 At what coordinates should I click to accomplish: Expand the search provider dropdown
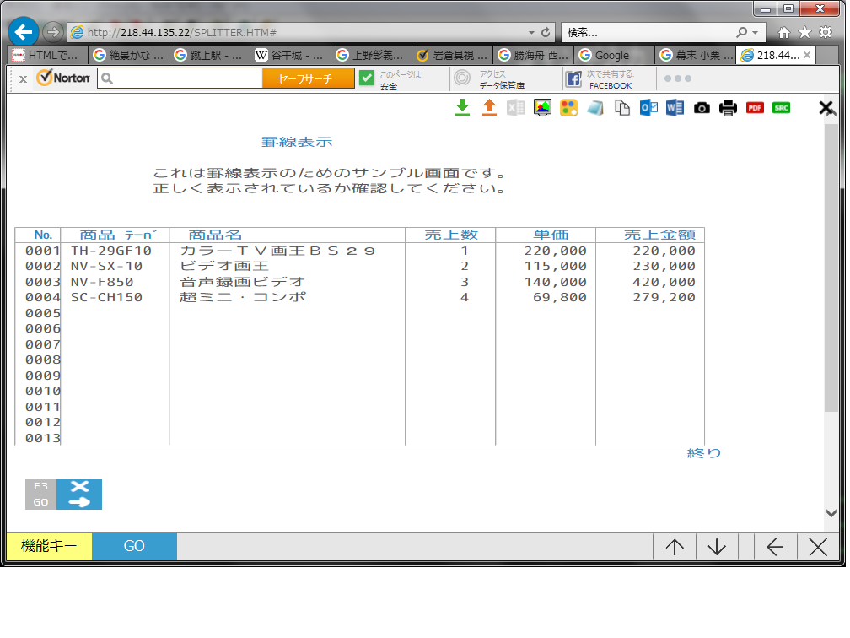[x=756, y=33]
